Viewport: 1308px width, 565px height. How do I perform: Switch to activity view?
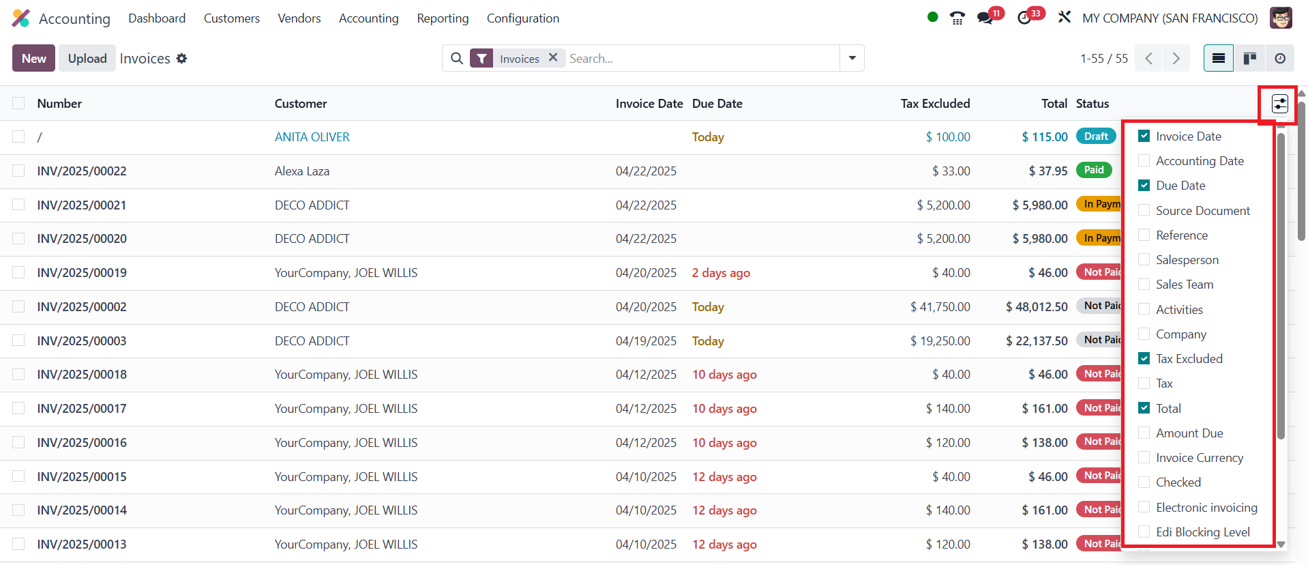[x=1280, y=59]
